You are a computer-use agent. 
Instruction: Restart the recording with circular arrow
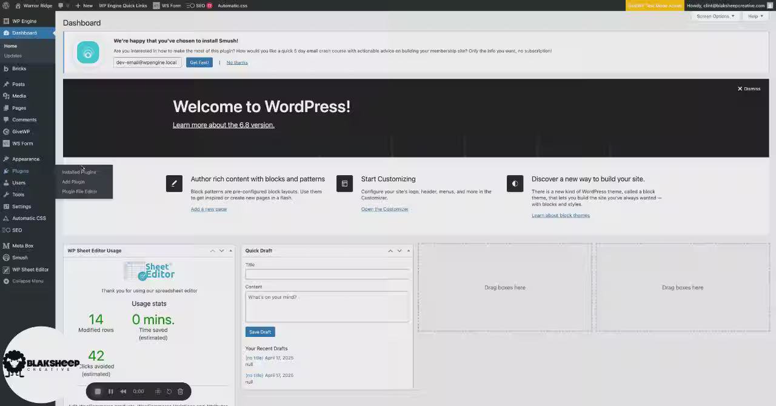click(169, 391)
